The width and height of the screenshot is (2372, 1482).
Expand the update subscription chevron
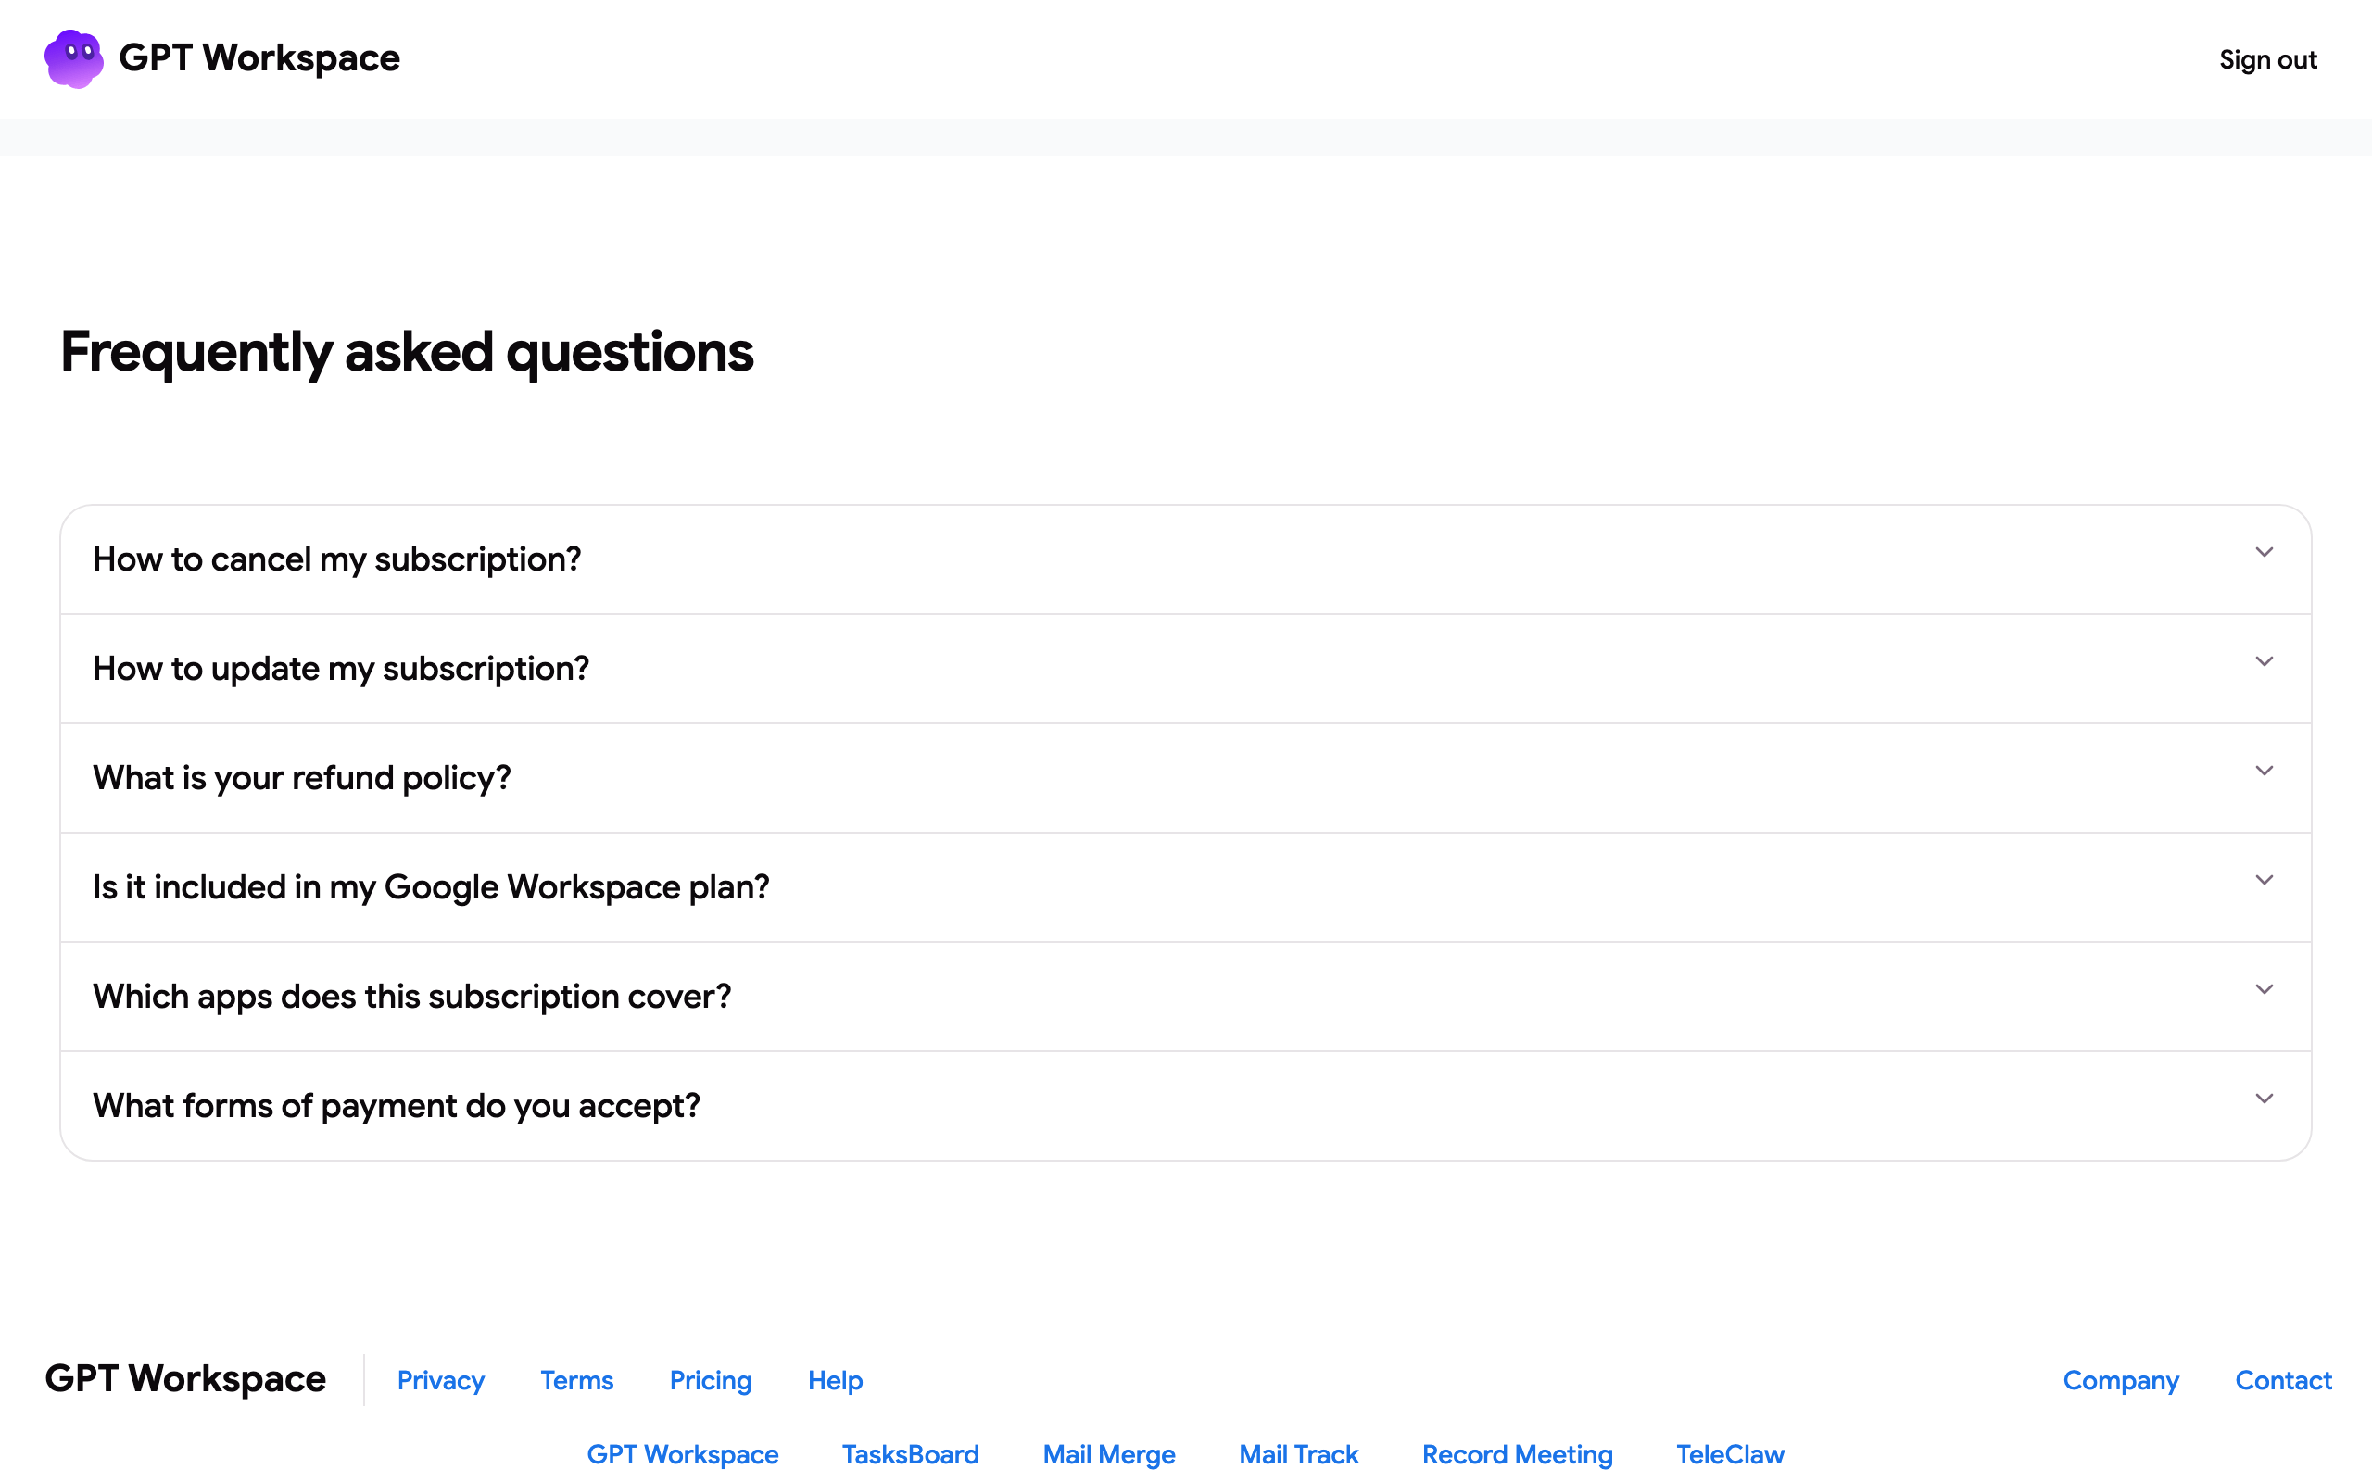2265,661
